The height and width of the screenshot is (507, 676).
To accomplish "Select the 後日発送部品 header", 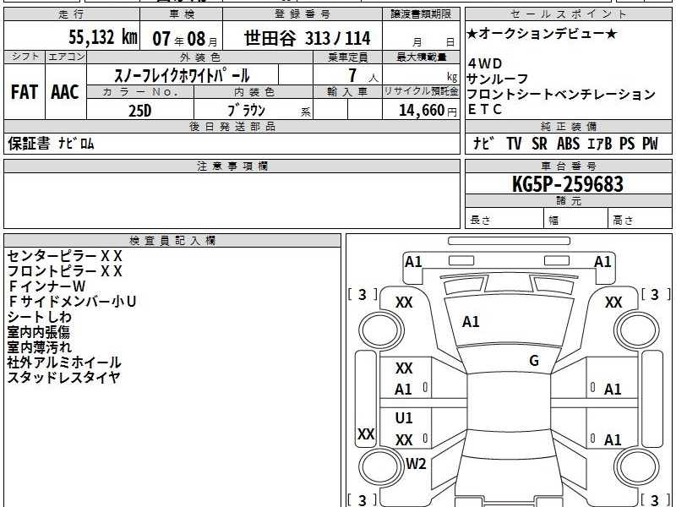I will [x=232, y=127].
